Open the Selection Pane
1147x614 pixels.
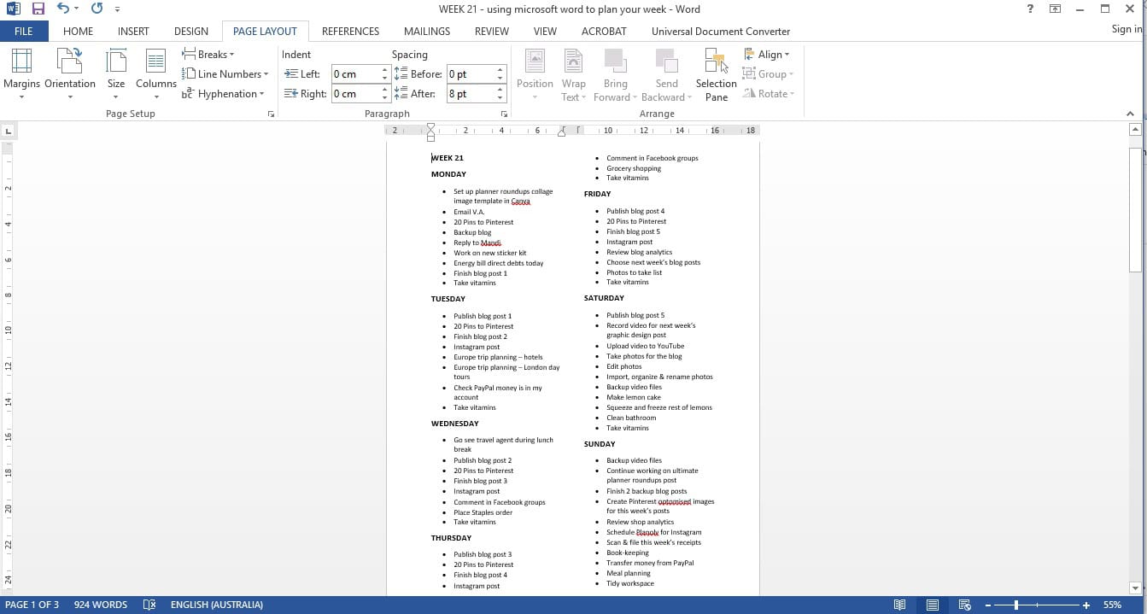tap(716, 74)
